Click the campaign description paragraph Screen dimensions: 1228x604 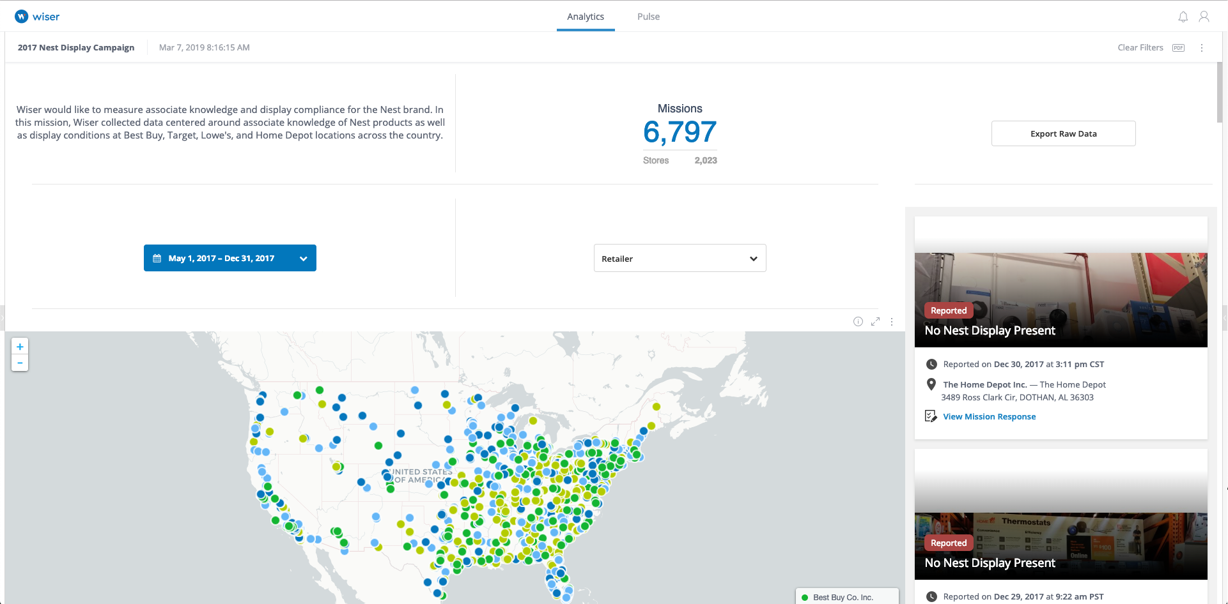coord(230,123)
